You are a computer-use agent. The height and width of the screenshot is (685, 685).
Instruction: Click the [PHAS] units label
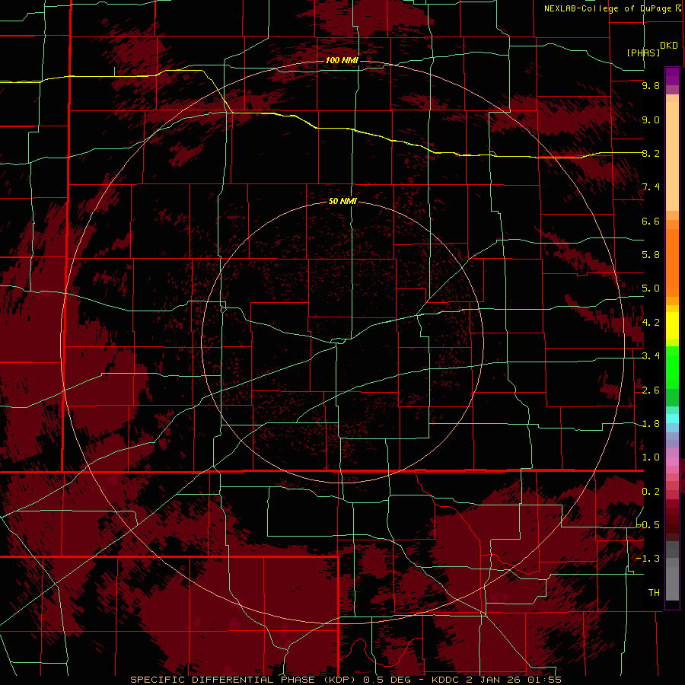[643, 53]
